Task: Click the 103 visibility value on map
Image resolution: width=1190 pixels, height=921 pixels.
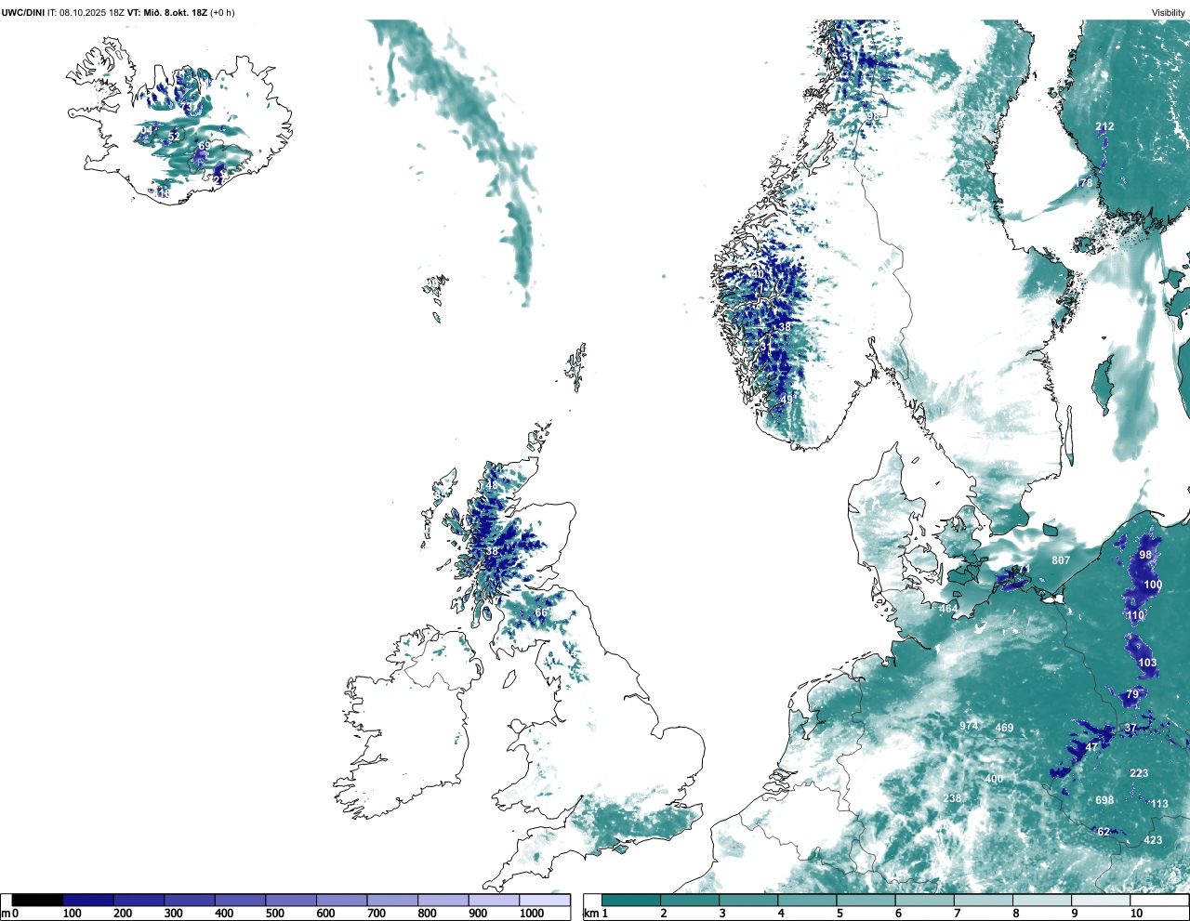Action: pyautogui.click(x=1147, y=663)
